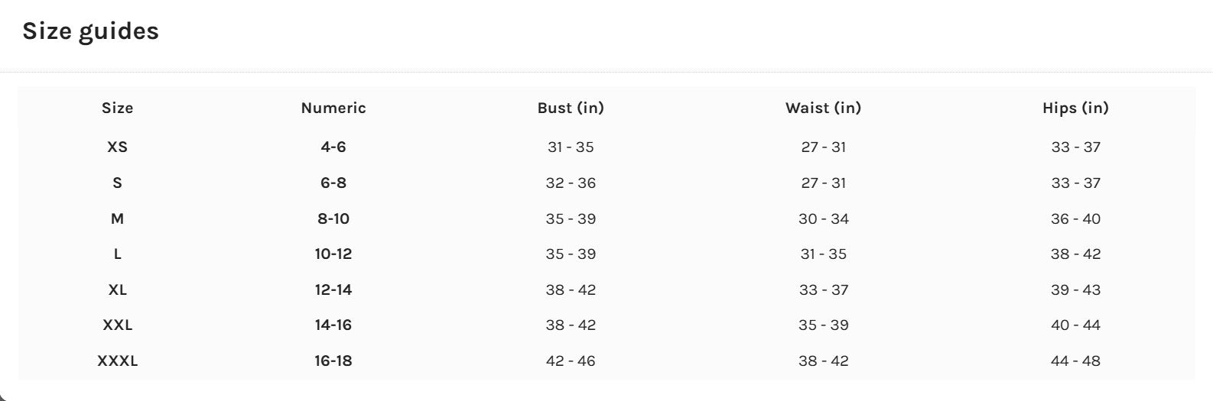This screenshot has height=401, width=1213.
Task: Click waist measurement 30 - 34
Action: (x=823, y=218)
